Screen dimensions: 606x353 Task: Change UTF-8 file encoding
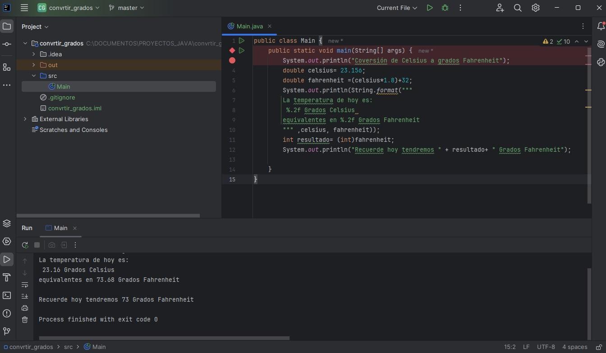(x=546, y=347)
